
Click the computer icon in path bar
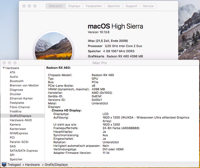click(x=4, y=164)
